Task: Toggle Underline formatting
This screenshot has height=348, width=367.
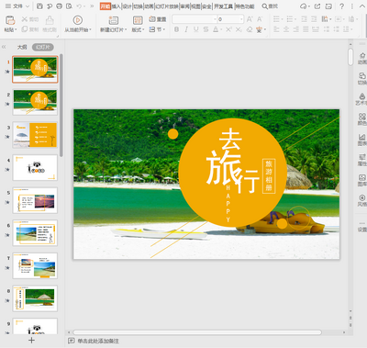Action: point(196,29)
